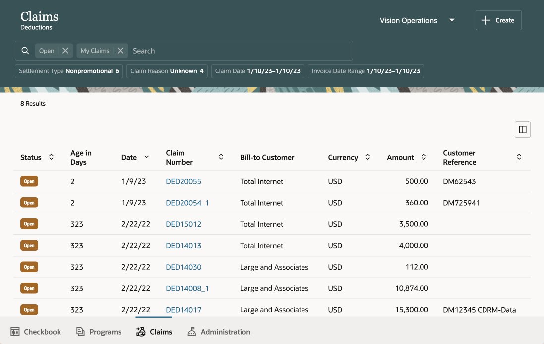Expand the Settlement Type Nonpromotional filter
Viewport: 544px width, 344px height.
click(x=68, y=71)
